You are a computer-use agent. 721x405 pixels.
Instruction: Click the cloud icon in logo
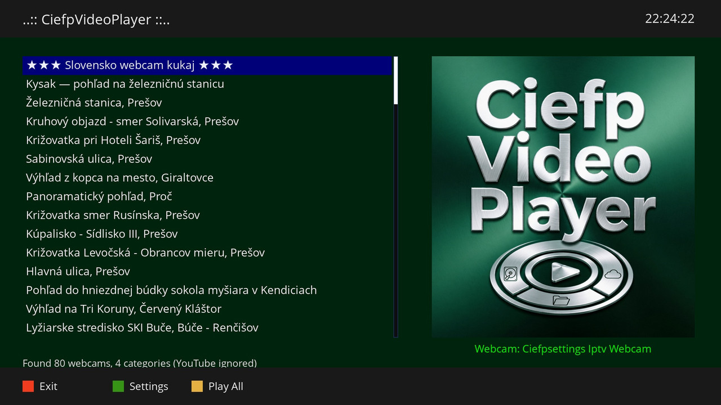[613, 274]
